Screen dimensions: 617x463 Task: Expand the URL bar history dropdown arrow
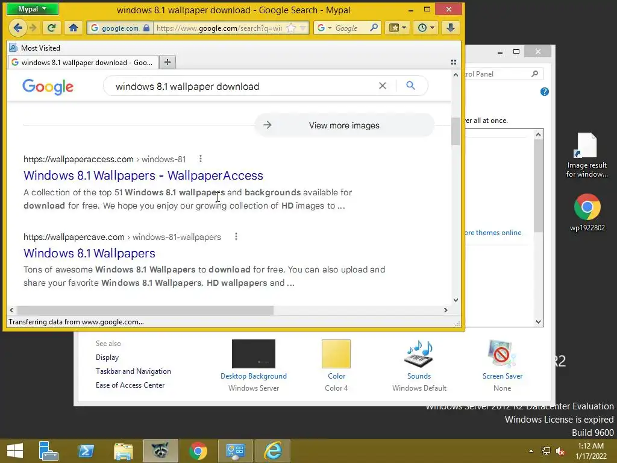pos(303,28)
